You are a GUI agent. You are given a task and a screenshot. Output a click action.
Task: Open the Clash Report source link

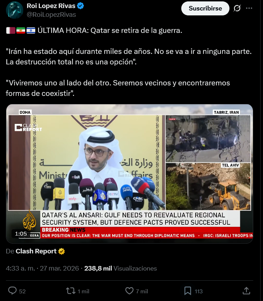tap(36, 251)
